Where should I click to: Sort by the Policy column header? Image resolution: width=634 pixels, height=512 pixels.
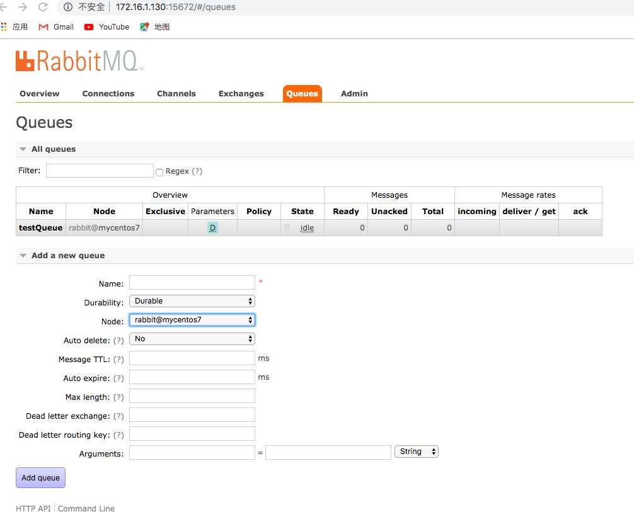pyautogui.click(x=259, y=212)
